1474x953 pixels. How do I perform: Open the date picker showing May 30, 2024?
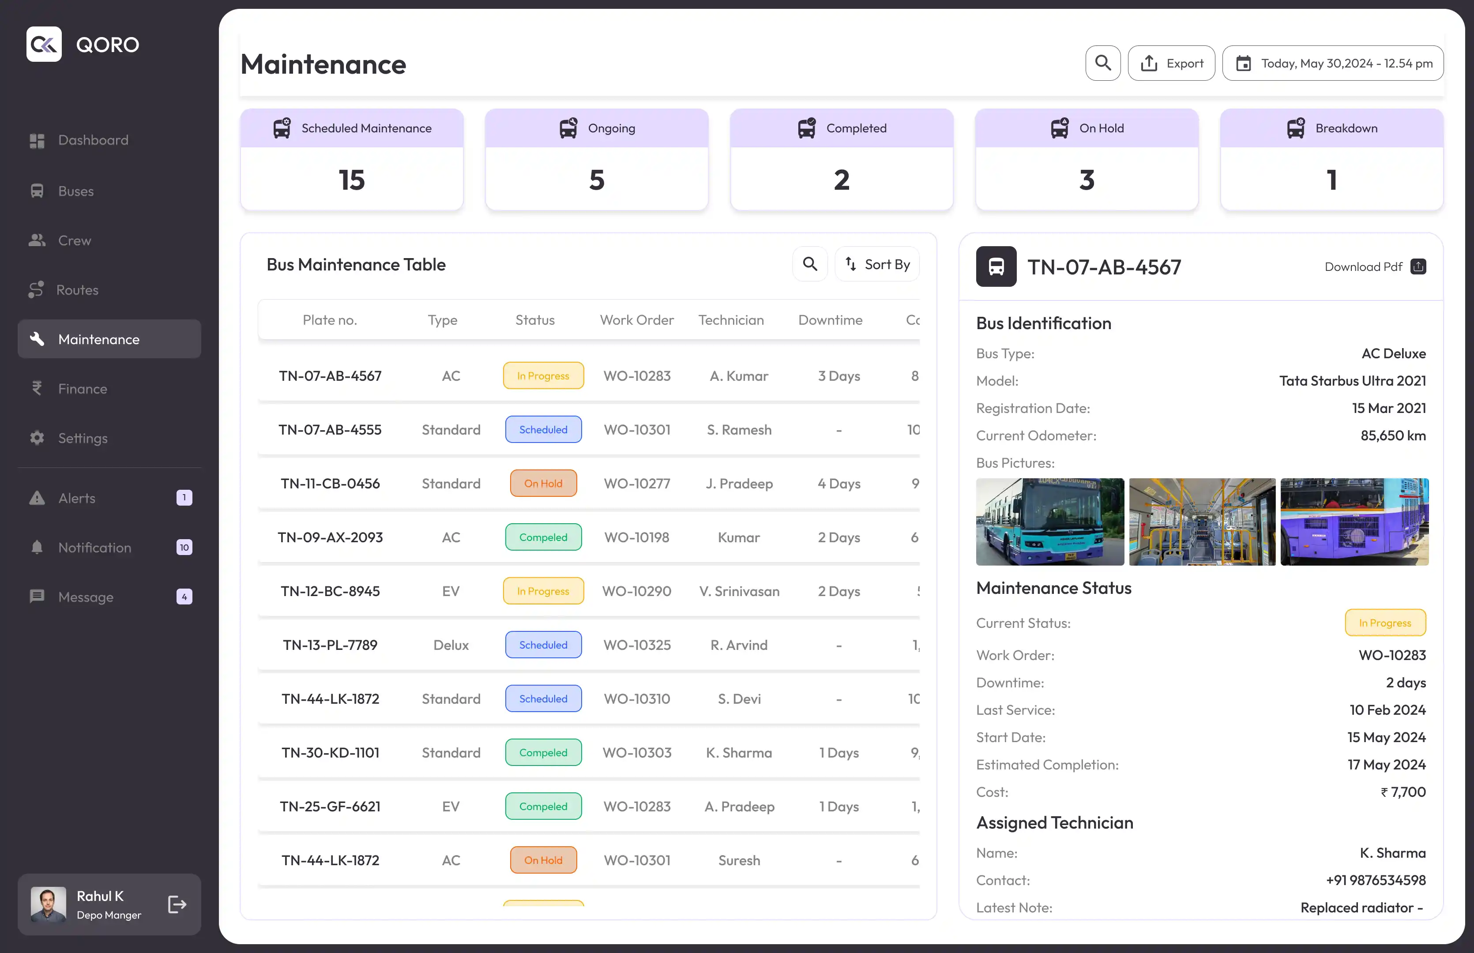click(1333, 63)
